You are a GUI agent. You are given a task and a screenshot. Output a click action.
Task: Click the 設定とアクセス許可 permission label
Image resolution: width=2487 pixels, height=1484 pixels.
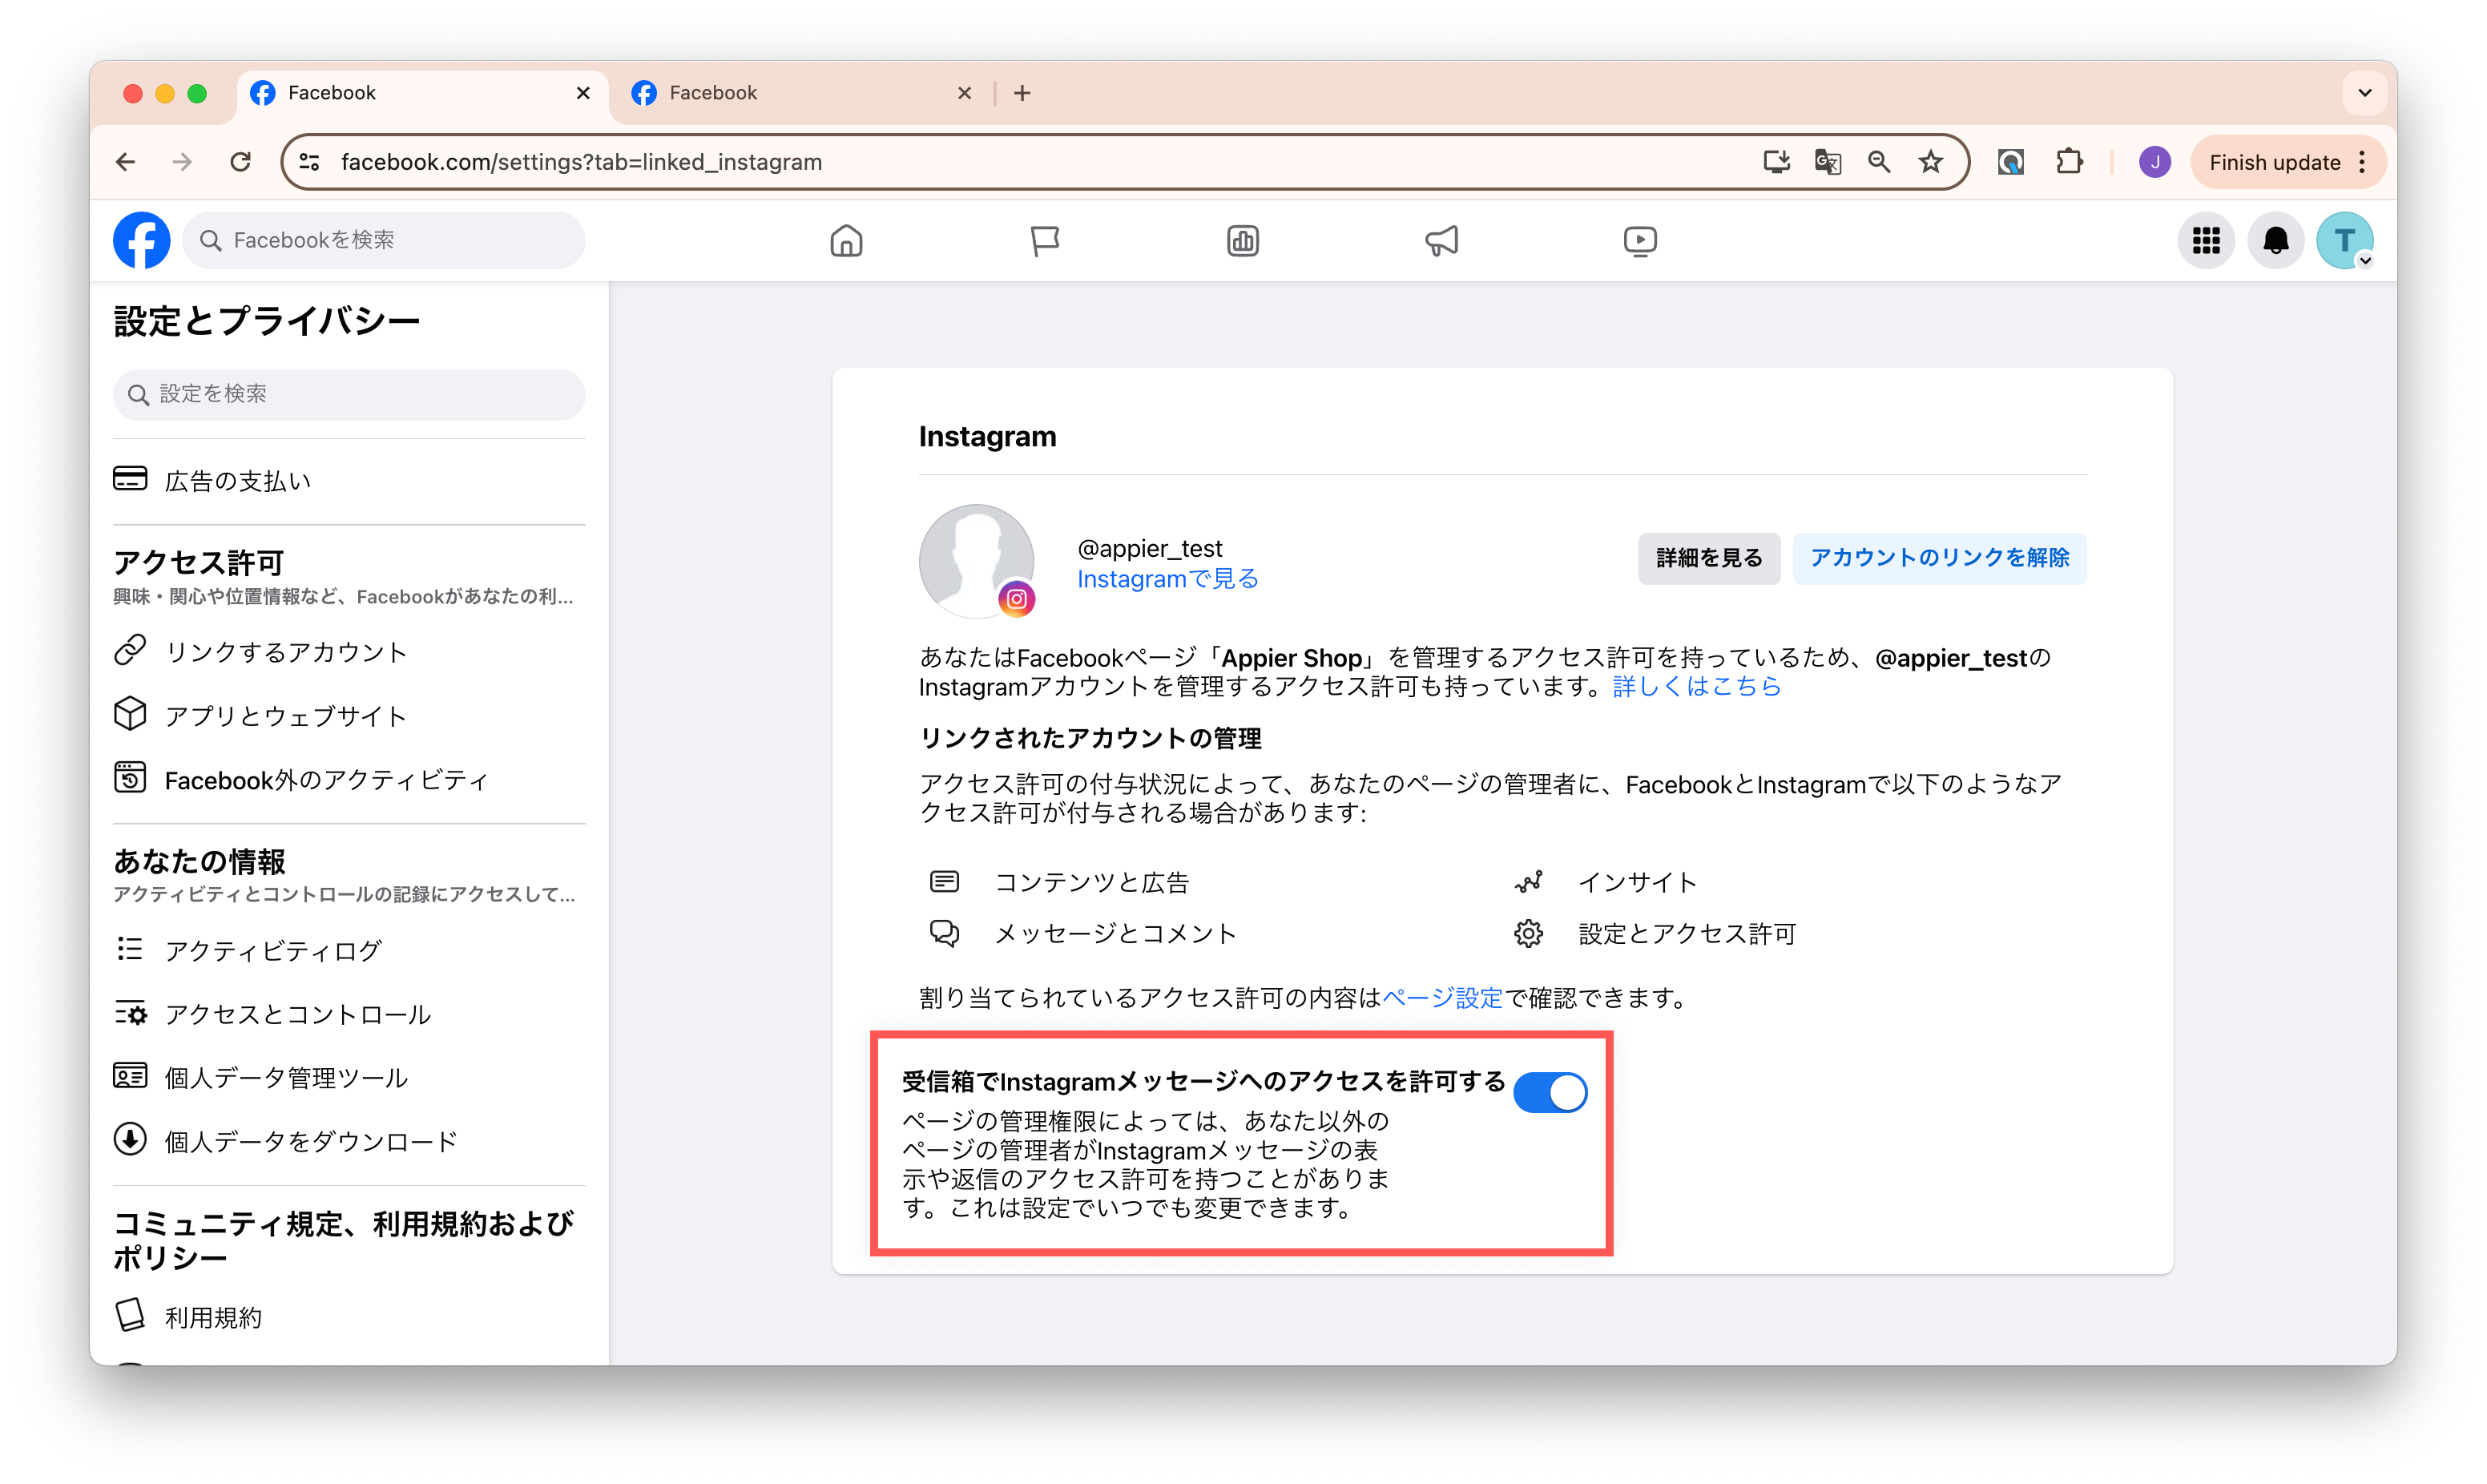point(1687,933)
